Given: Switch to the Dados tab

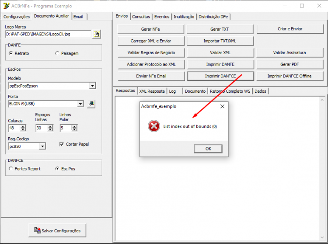Looking at the screenshot, I should click(260, 91).
